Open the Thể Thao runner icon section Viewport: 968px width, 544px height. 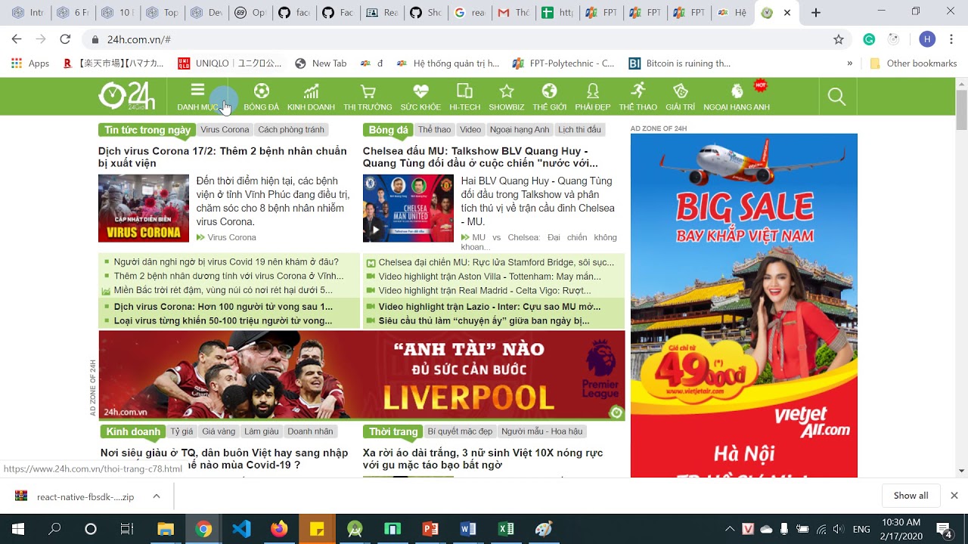pyautogui.click(x=638, y=97)
